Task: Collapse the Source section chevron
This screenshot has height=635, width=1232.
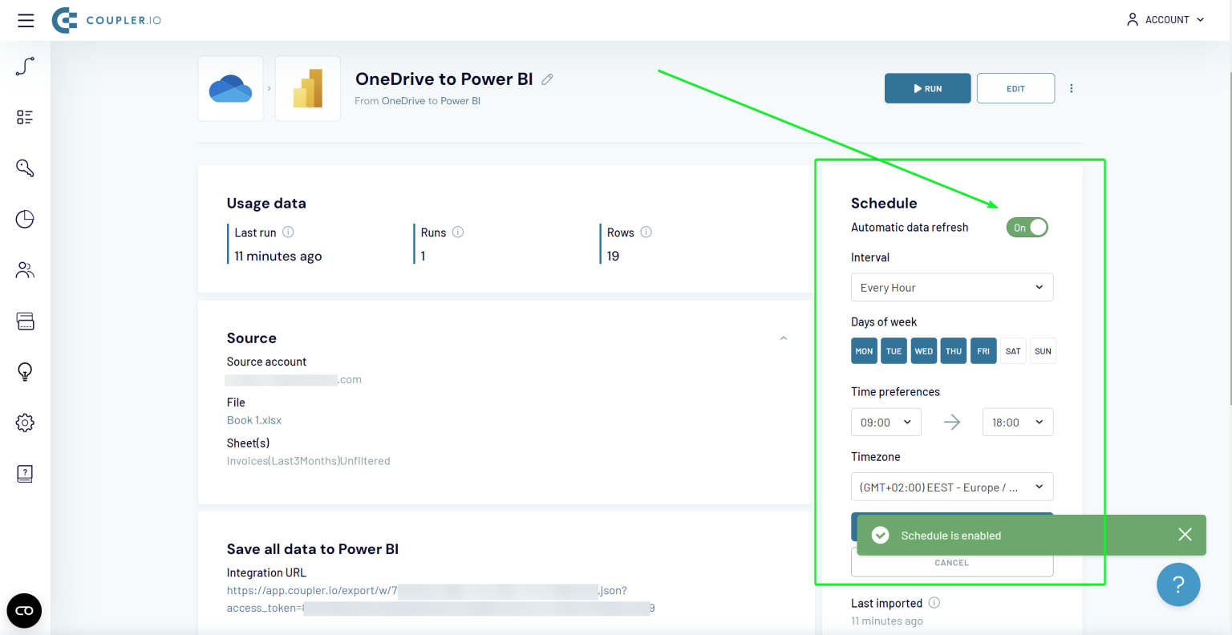Action: pos(784,338)
